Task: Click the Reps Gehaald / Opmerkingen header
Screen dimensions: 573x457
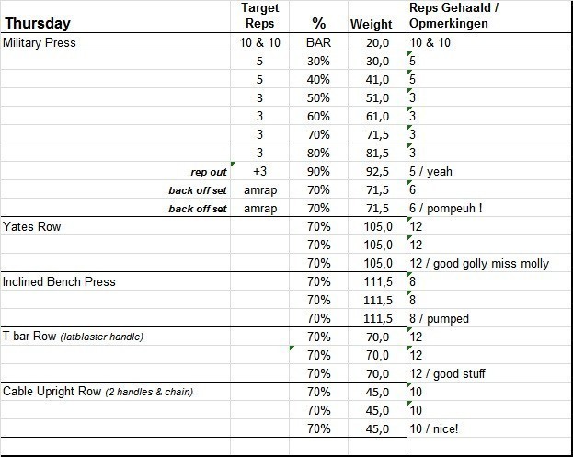Action: 453,16
